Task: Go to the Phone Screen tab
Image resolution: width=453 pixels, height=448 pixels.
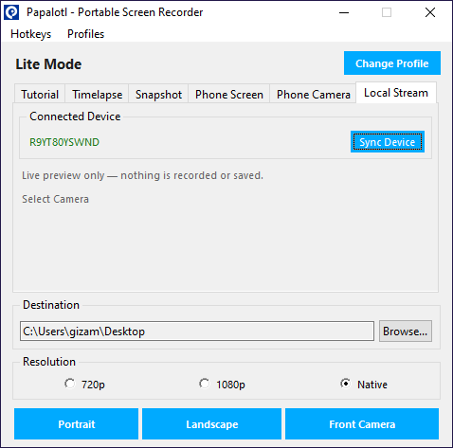Action: click(229, 95)
